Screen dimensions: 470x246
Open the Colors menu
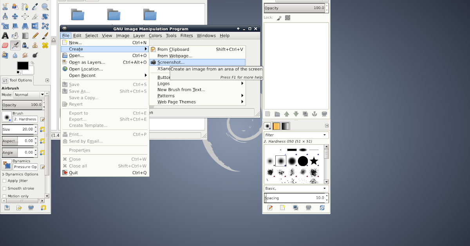(x=155, y=36)
